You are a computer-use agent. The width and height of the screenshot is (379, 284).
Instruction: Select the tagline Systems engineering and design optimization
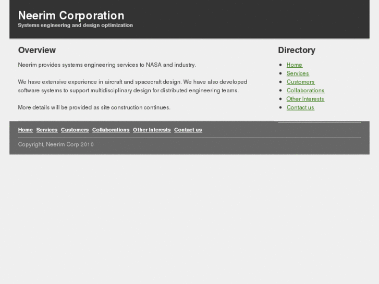pos(76,25)
